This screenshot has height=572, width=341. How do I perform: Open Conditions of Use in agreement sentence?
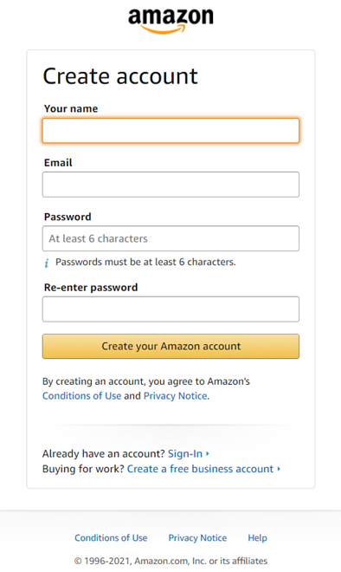click(x=81, y=396)
